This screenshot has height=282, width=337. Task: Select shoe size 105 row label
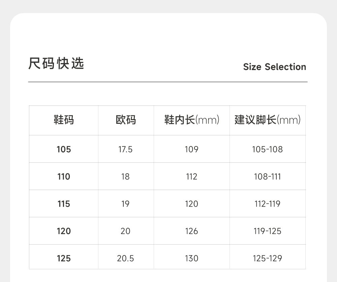pyautogui.click(x=64, y=149)
